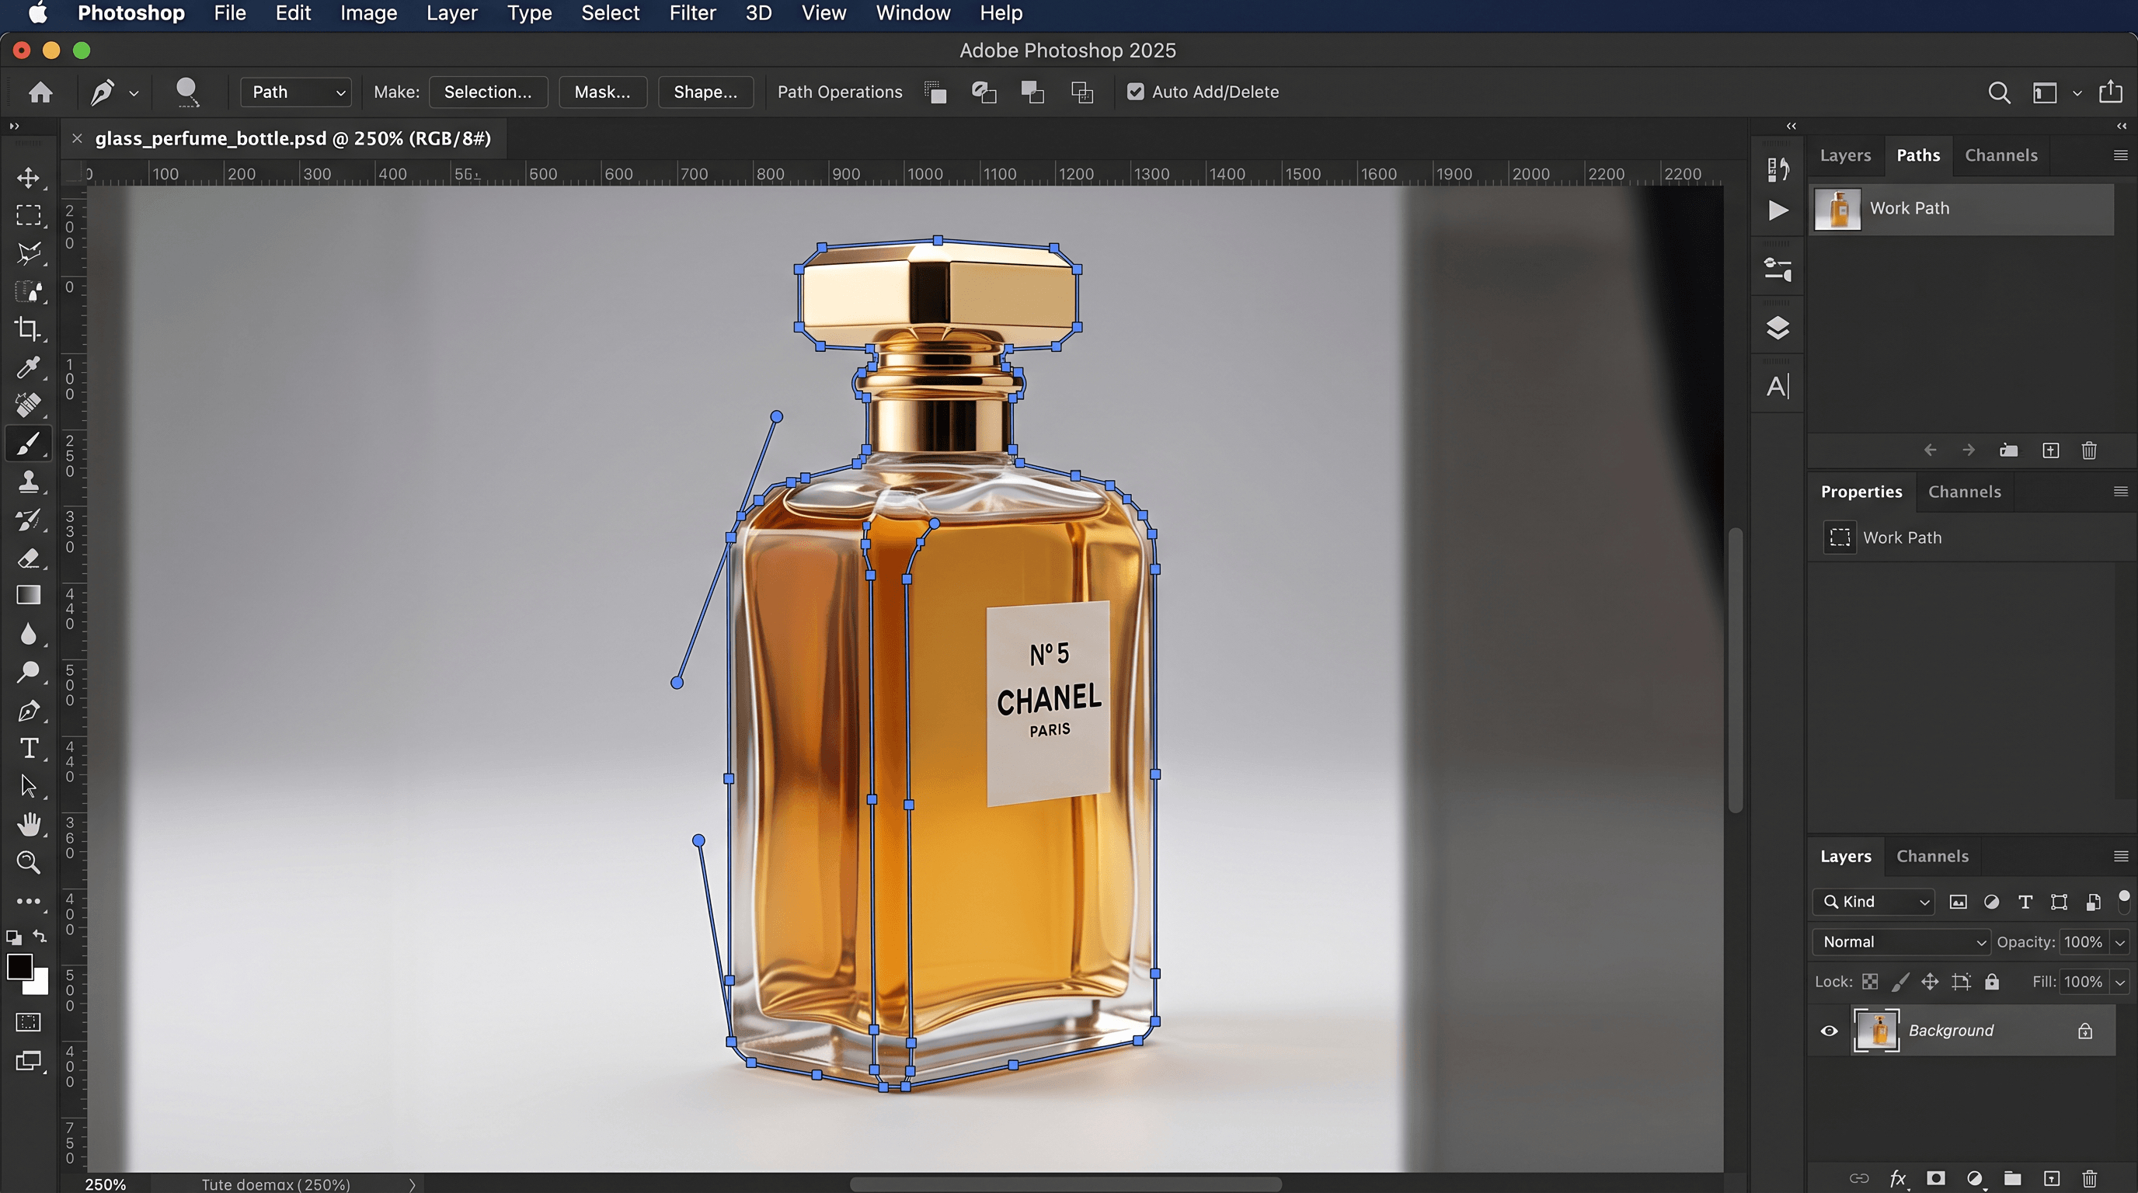Viewport: 2138px width, 1193px height.
Task: Select the Path Selection tool
Action: pos(28,786)
